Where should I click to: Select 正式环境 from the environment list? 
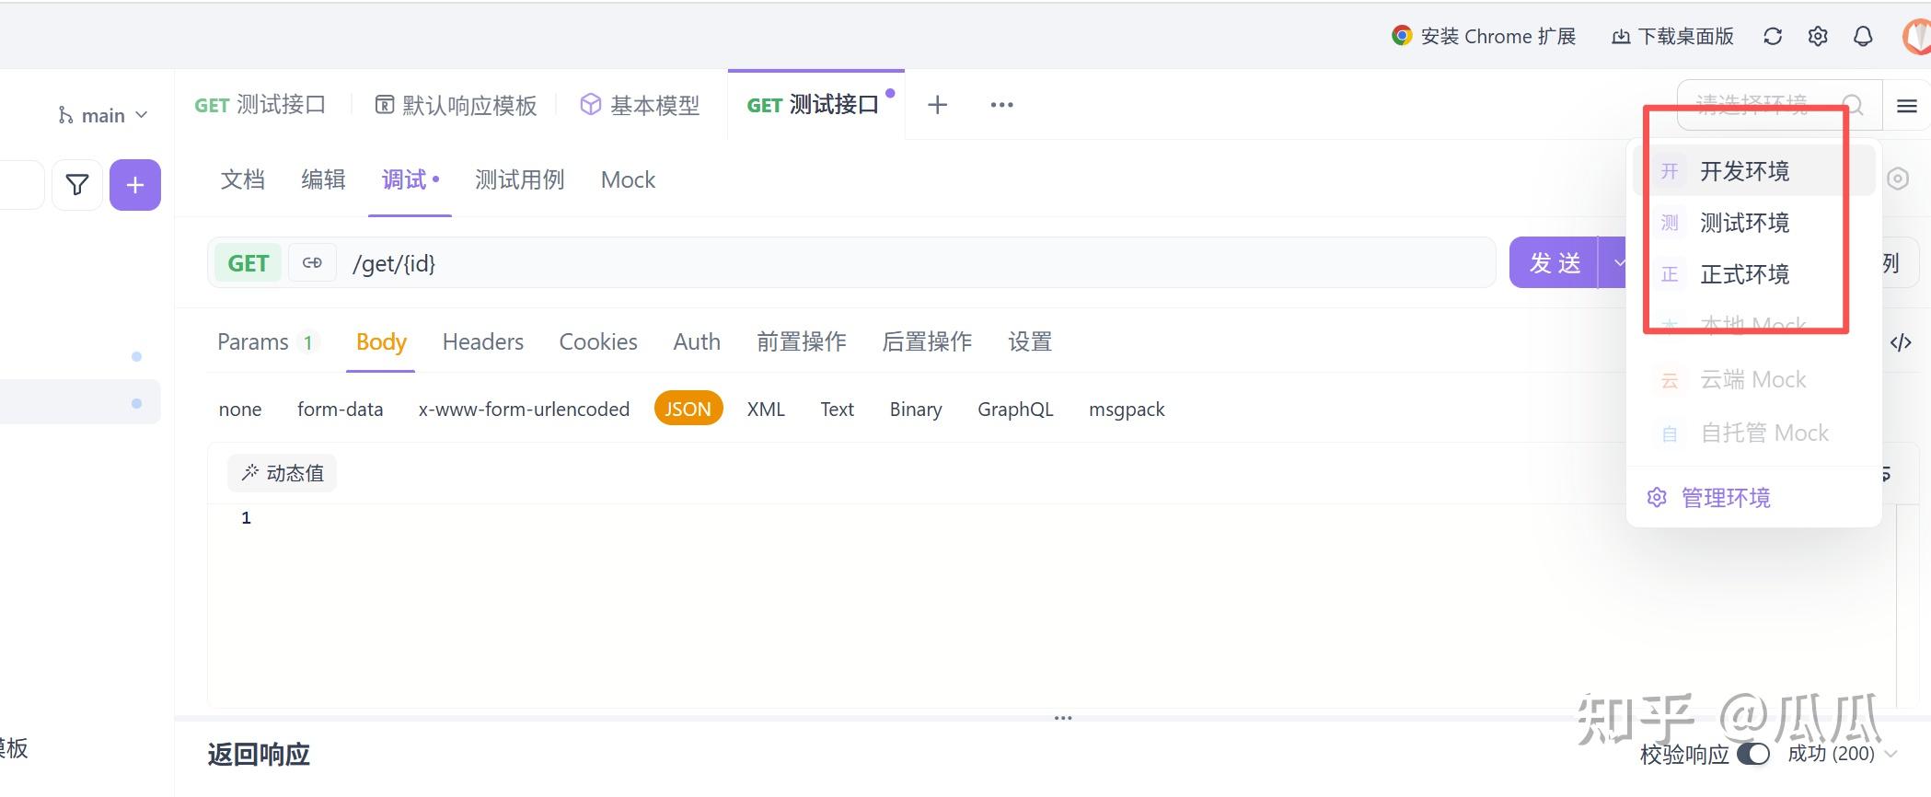[x=1753, y=274]
